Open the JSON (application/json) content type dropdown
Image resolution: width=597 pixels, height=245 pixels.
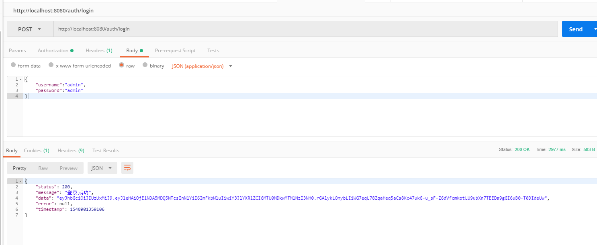pyautogui.click(x=202, y=66)
